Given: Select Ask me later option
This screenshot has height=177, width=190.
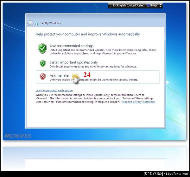Looking at the screenshot, I should click(x=98, y=77).
